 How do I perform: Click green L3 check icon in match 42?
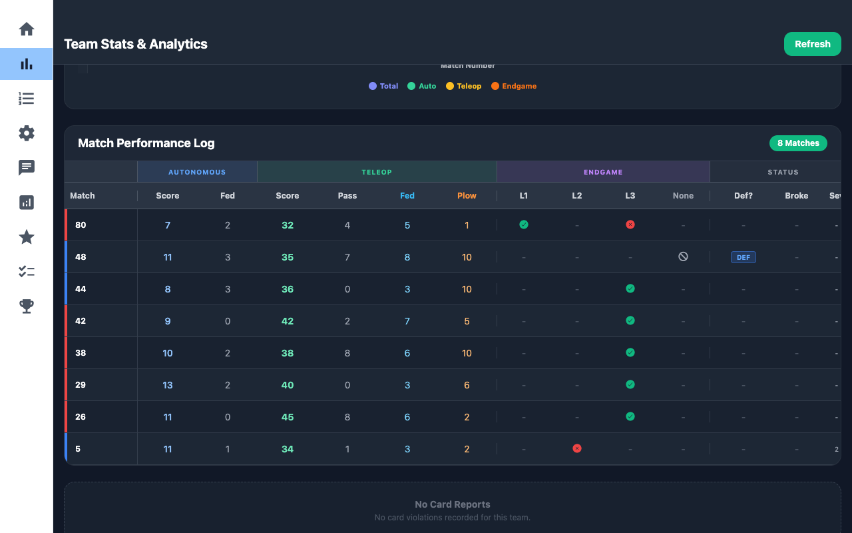click(x=630, y=320)
